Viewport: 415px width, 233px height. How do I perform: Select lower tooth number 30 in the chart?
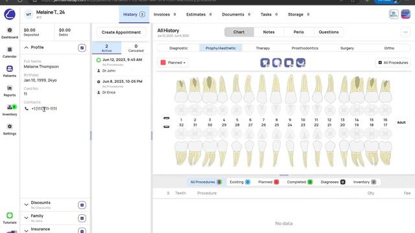(209, 153)
